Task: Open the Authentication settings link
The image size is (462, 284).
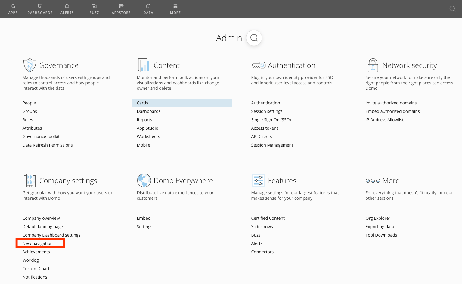Action: coord(265,103)
